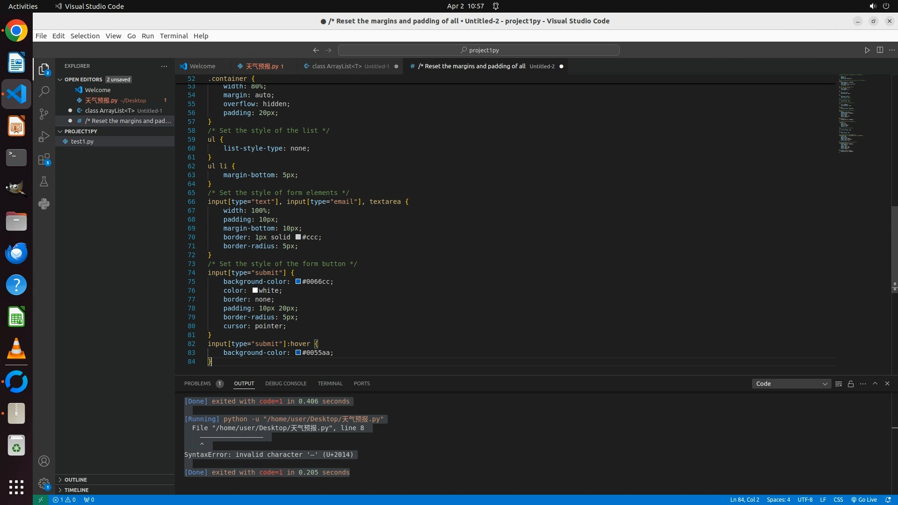Open the Extensions view

(44, 159)
